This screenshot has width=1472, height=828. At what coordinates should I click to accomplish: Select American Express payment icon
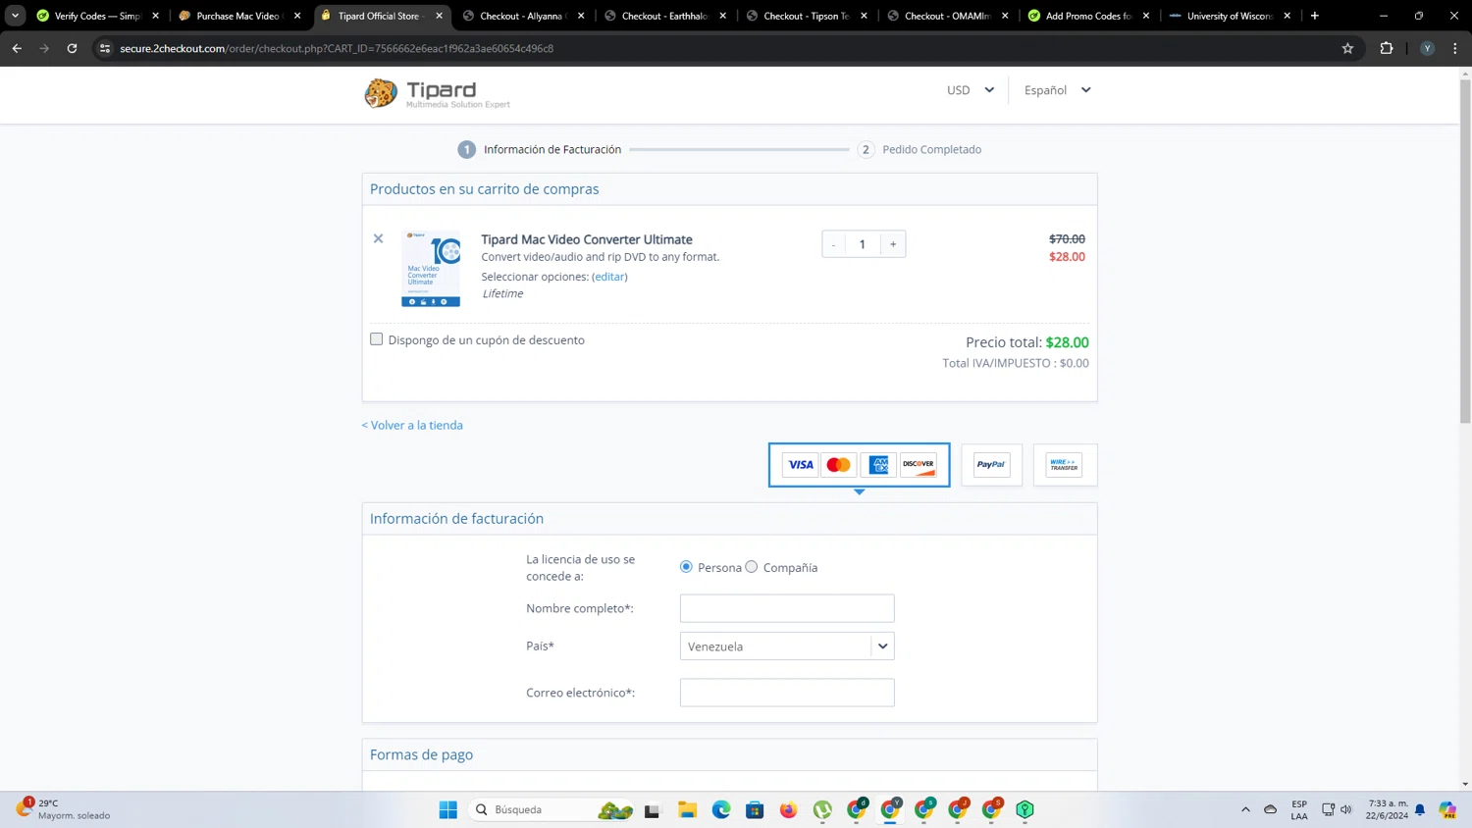(878, 465)
